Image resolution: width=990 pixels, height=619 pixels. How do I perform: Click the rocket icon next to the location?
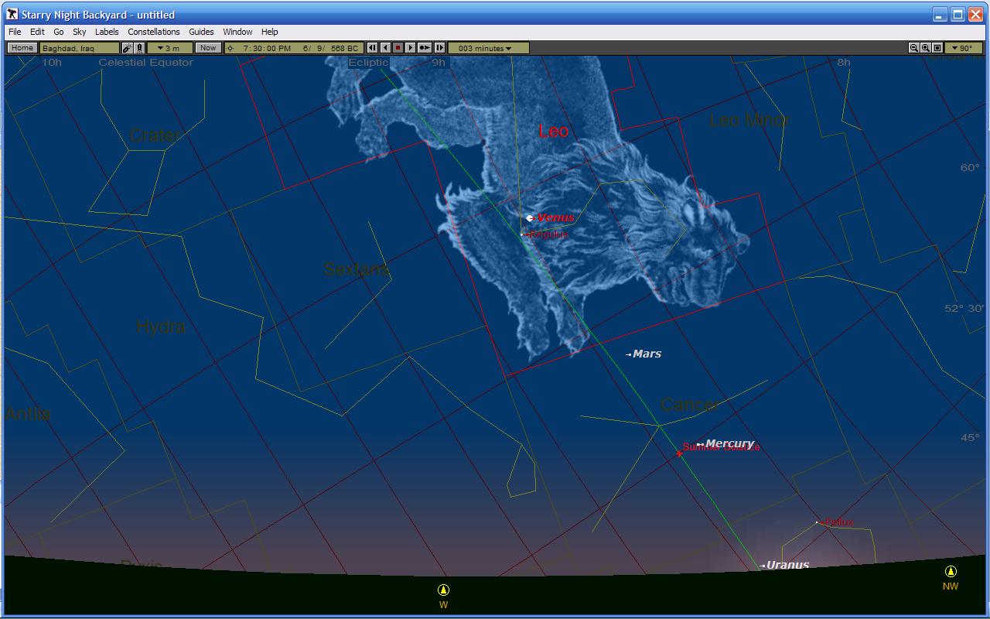pos(139,48)
